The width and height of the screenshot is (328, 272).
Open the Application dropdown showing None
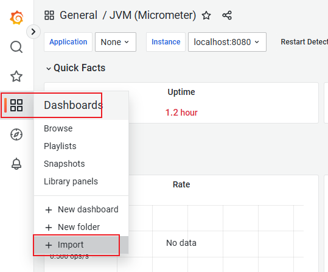point(116,42)
